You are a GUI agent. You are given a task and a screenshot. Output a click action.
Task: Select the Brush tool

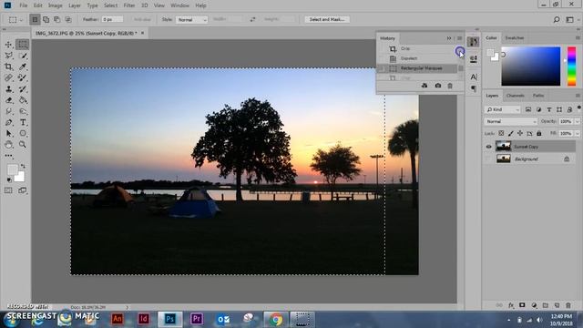tap(22, 77)
